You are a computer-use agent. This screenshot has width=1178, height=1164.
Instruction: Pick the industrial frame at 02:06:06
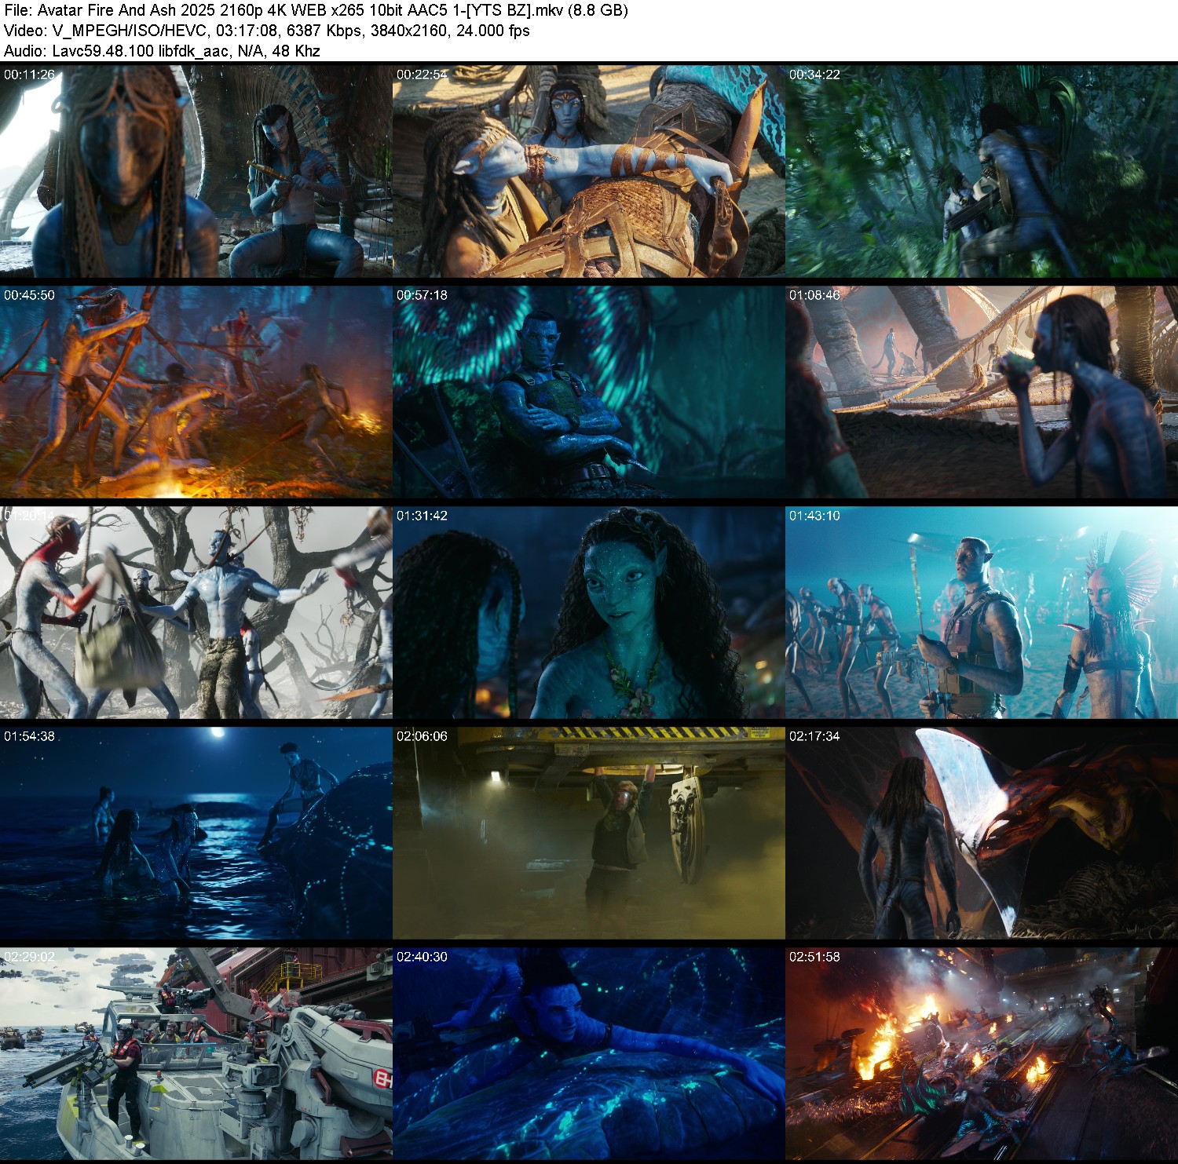tap(589, 833)
